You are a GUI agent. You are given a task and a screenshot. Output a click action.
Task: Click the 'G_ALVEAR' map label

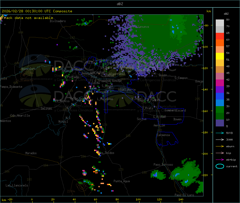[x=159, y=117]
